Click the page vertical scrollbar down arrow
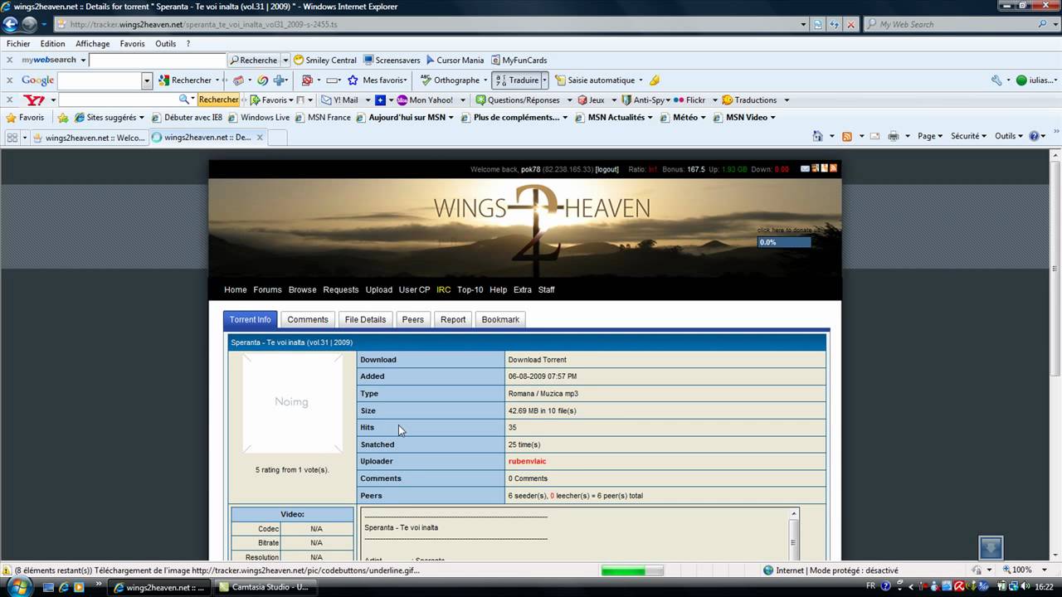The width and height of the screenshot is (1062, 597). [1055, 555]
